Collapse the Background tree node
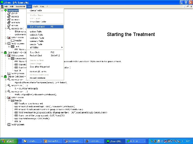 click(x=2, y=10)
